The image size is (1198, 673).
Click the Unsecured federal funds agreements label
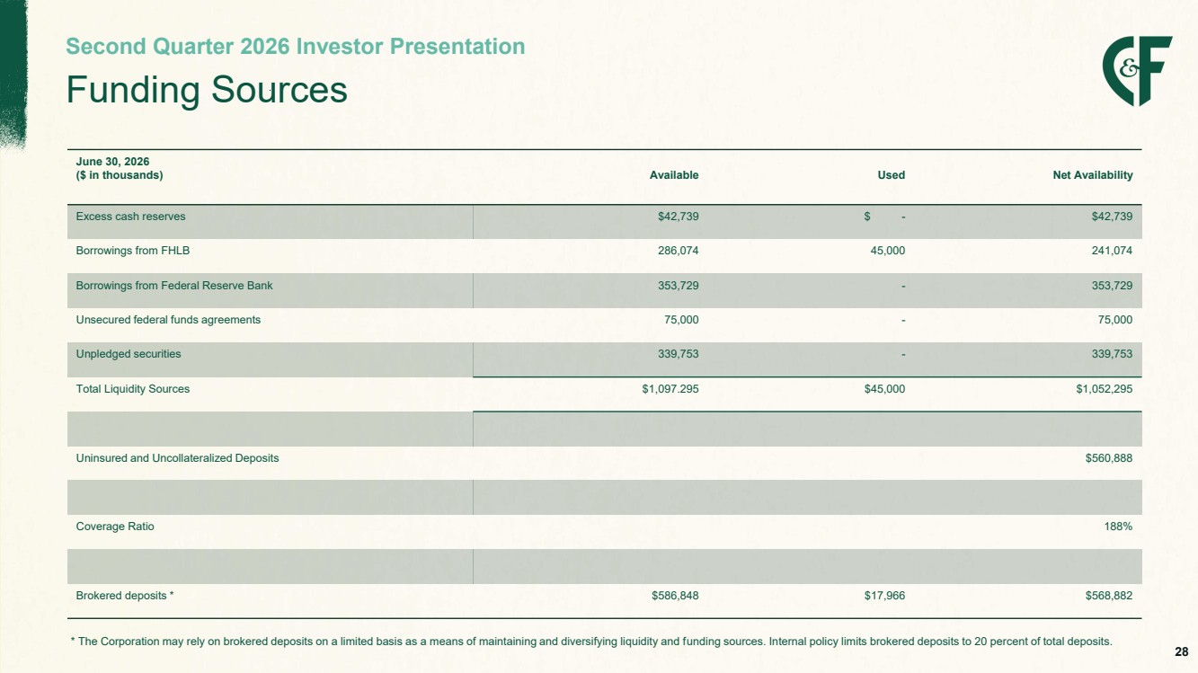[168, 320]
